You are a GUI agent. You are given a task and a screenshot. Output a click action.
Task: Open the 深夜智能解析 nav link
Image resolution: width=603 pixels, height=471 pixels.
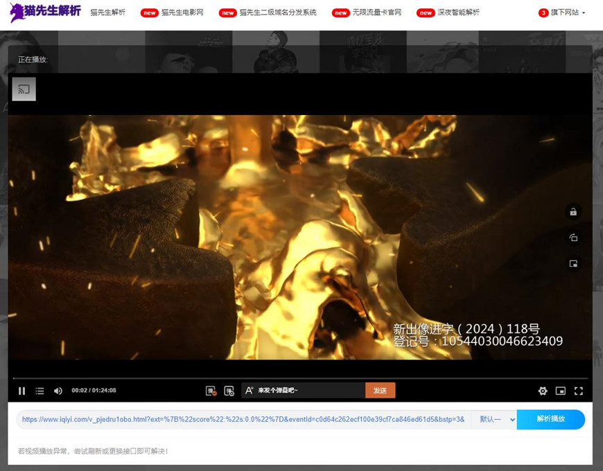458,12
